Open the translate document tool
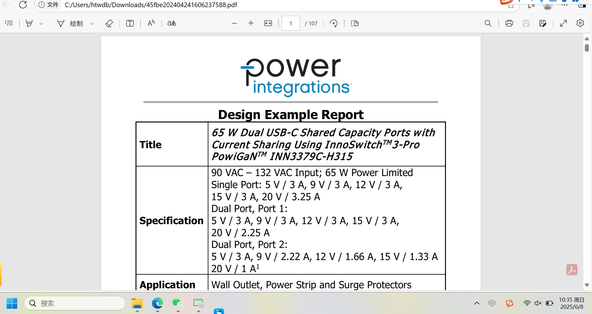 (x=172, y=23)
